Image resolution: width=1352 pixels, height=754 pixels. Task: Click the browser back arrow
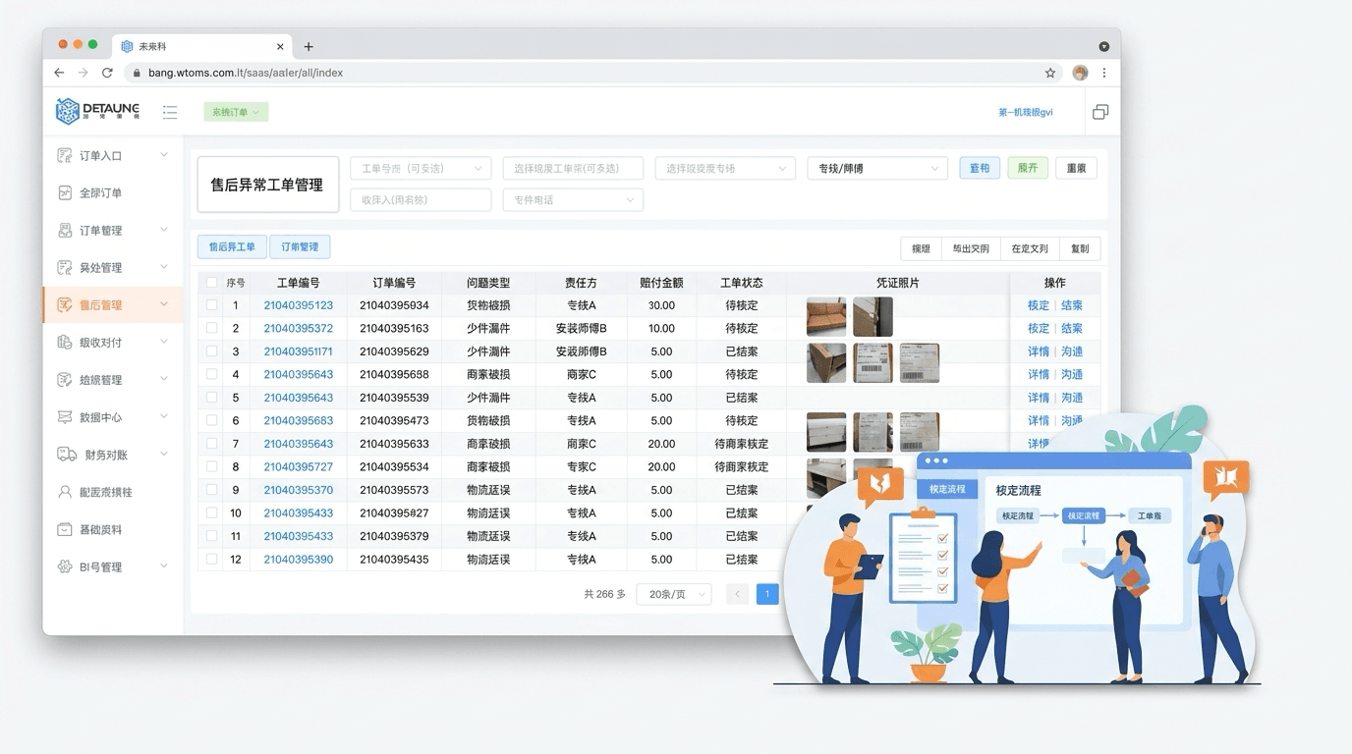(59, 73)
